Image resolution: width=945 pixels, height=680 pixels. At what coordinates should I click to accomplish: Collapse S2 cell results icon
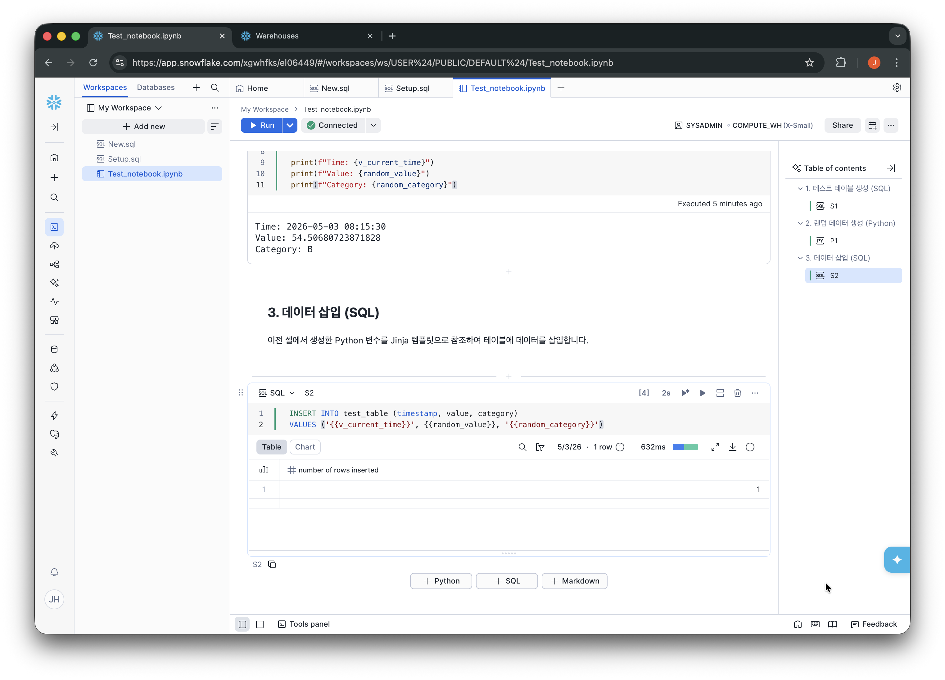720,393
